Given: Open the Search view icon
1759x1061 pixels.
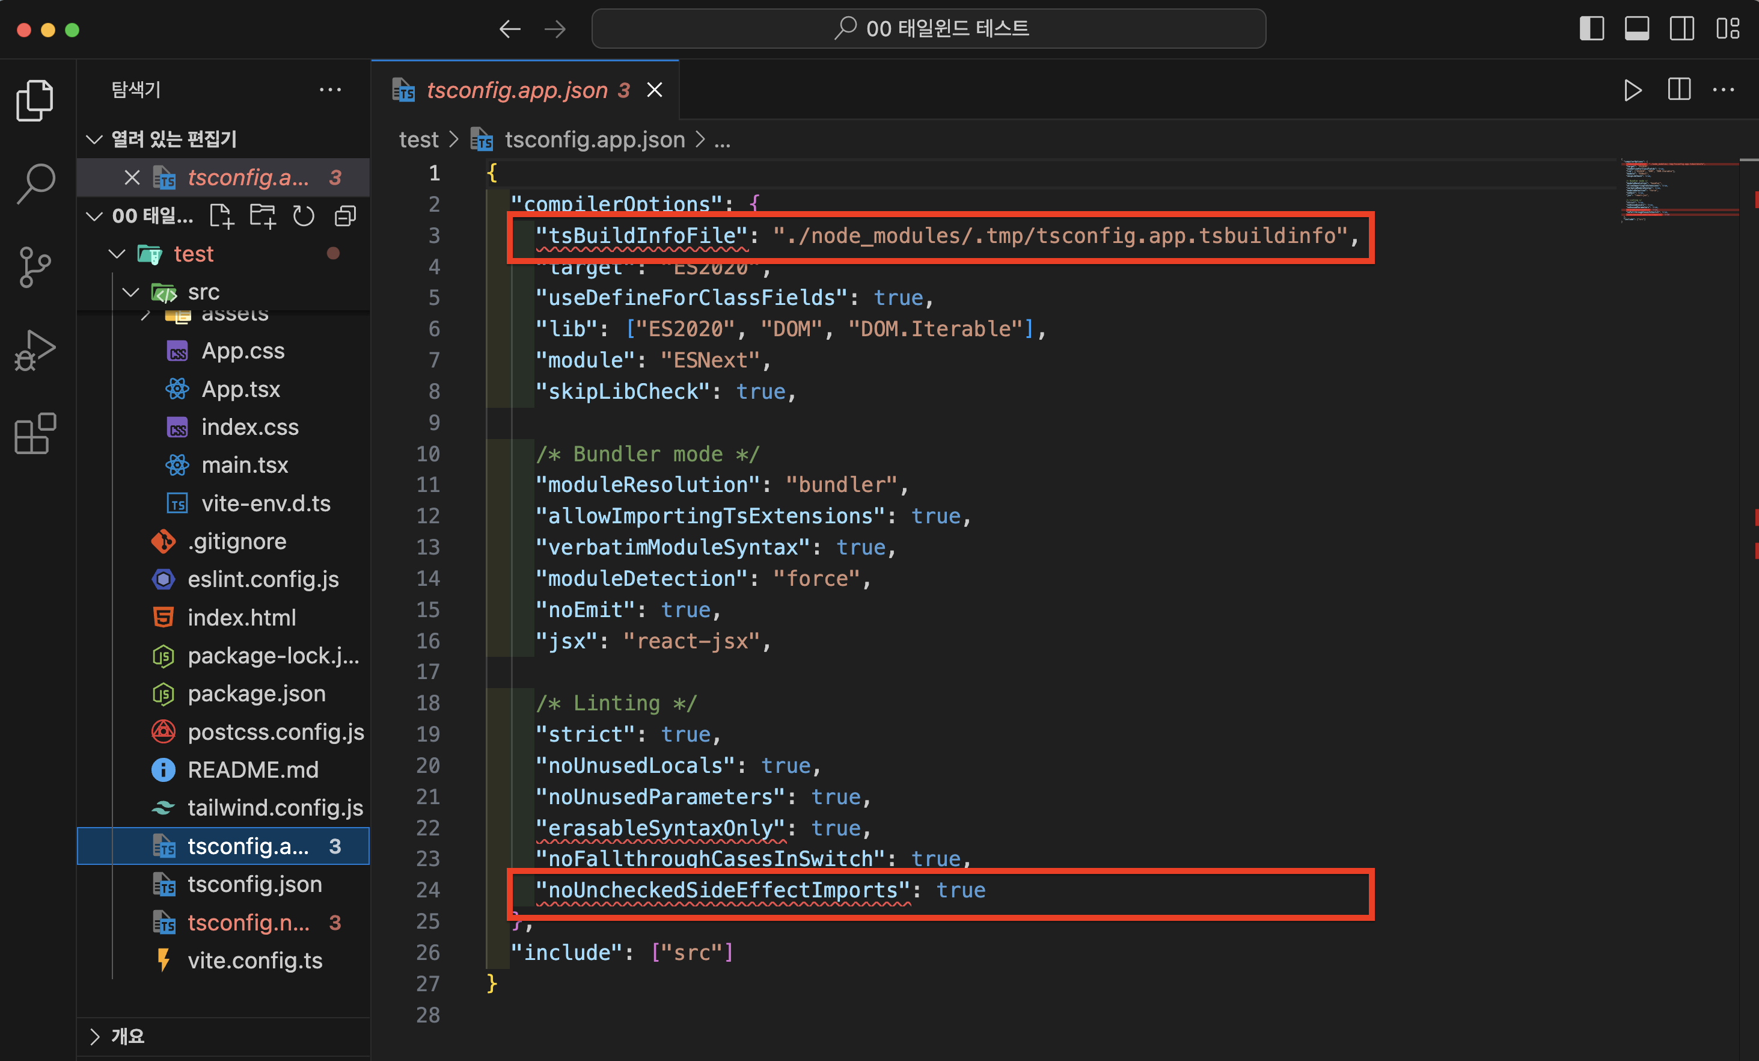Looking at the screenshot, I should point(35,183).
